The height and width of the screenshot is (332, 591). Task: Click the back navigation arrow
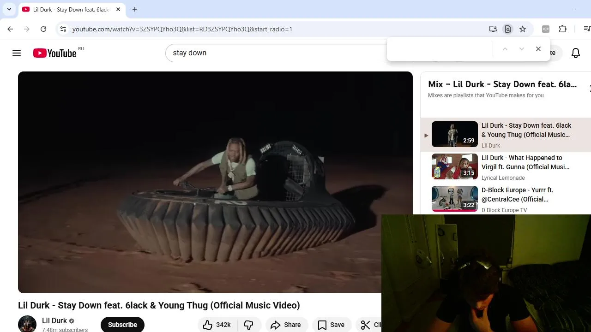click(10, 29)
